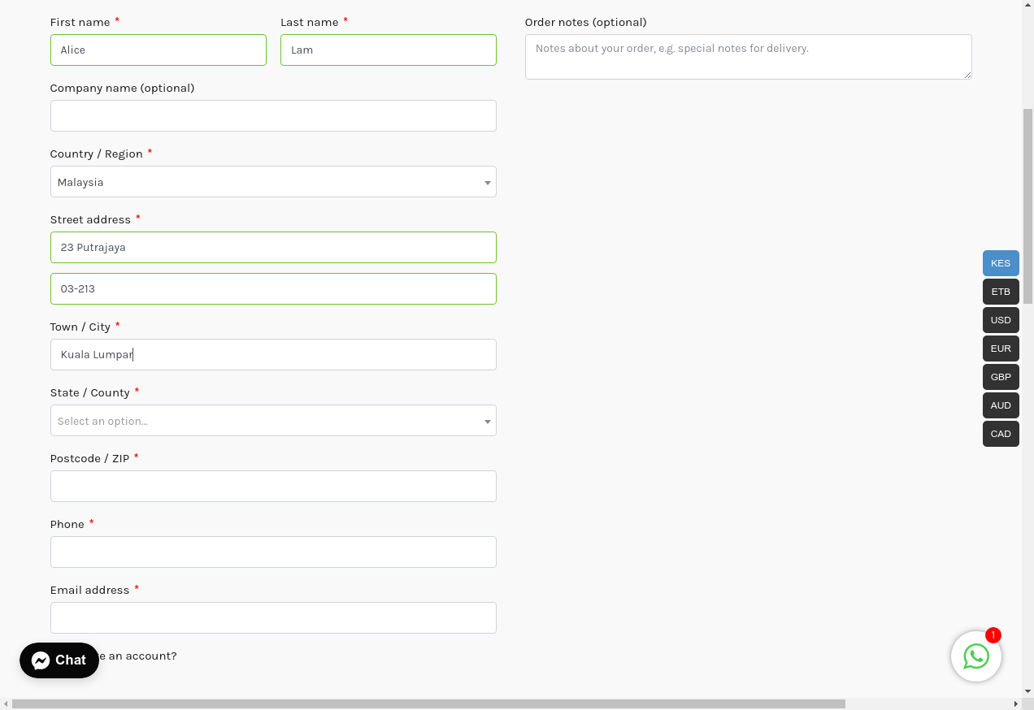Click the horizontal scrollbar right arrow

(x=1015, y=704)
